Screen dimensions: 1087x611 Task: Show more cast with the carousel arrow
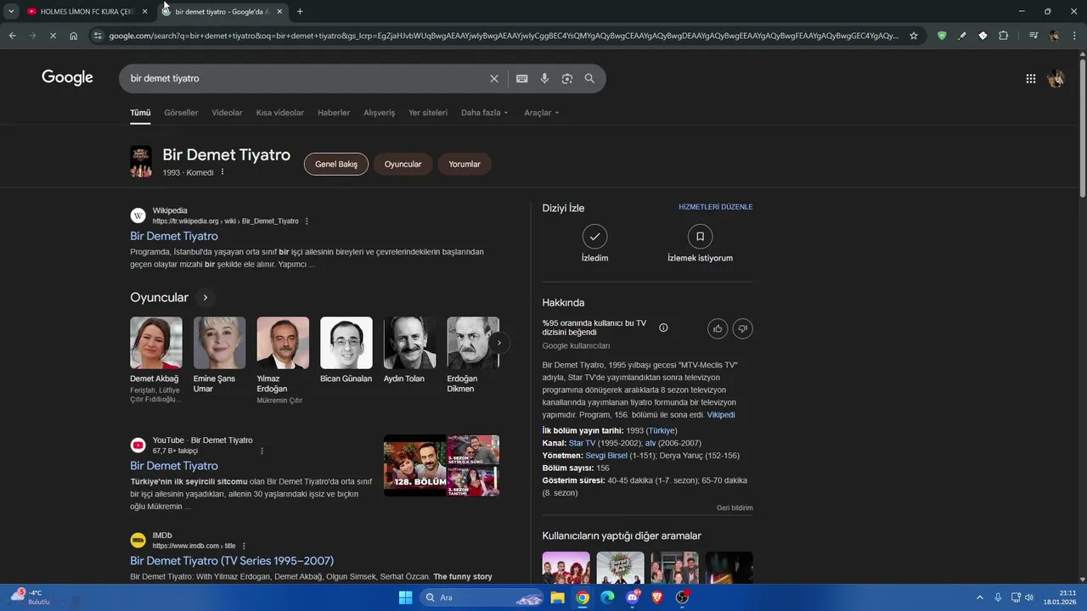click(x=499, y=343)
